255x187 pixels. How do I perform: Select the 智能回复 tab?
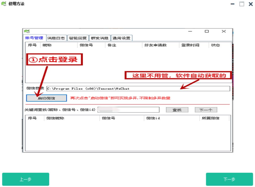(x=78, y=38)
